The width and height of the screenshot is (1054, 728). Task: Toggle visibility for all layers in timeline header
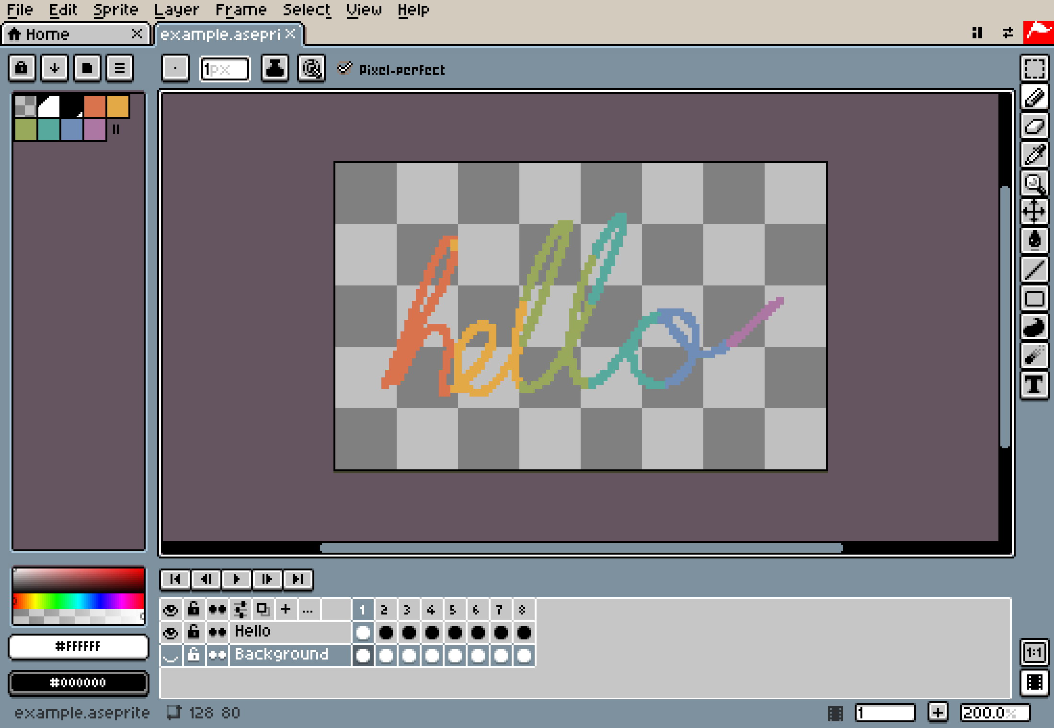171,610
